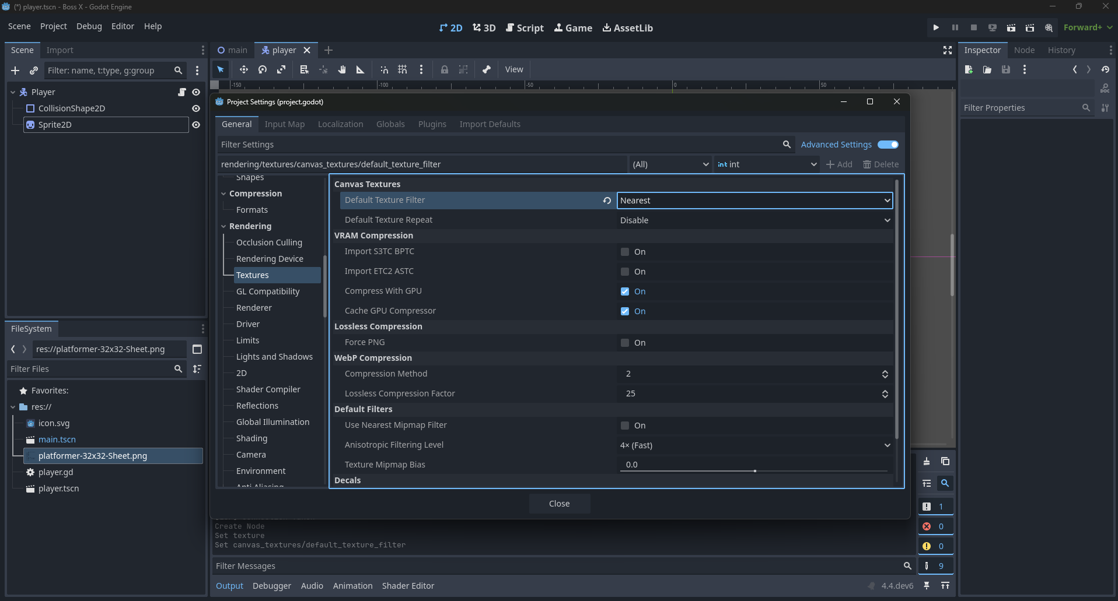Viewport: 1118px width, 601px height.
Task: Stop the running project
Action: tap(974, 27)
